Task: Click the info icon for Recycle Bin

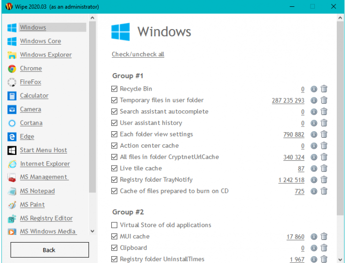Action: [x=314, y=89]
